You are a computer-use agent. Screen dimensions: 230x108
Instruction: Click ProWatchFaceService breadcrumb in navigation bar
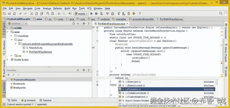click(170, 19)
